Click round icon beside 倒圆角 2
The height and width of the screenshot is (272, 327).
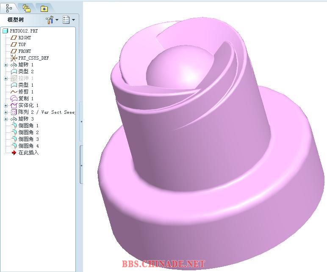pos(14,132)
